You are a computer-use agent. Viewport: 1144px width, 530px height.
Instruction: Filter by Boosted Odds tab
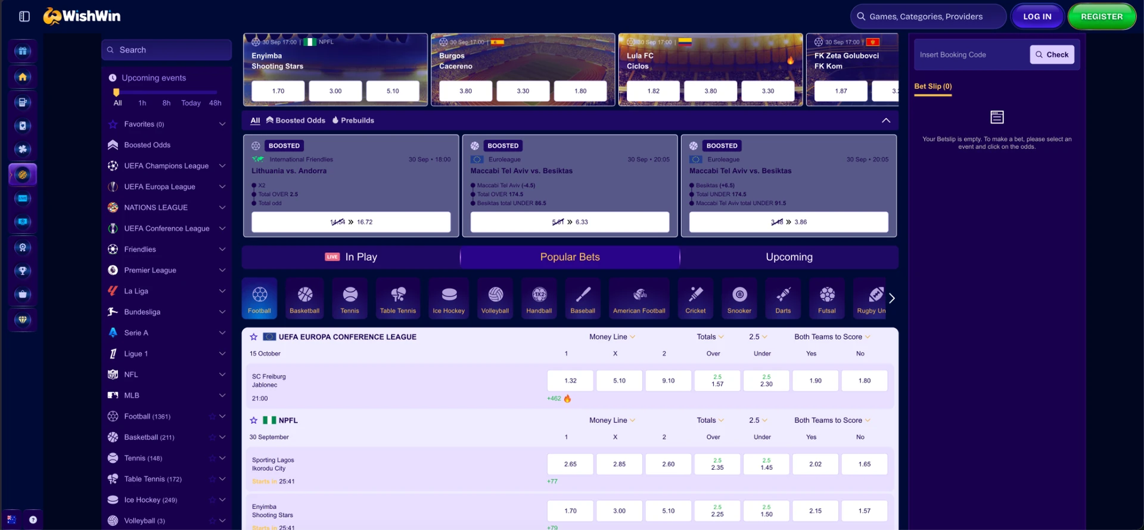296,120
